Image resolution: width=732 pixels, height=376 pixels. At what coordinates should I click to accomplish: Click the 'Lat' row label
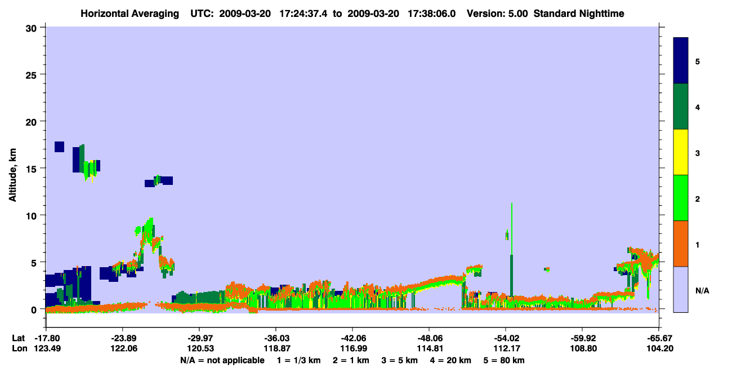coord(19,339)
